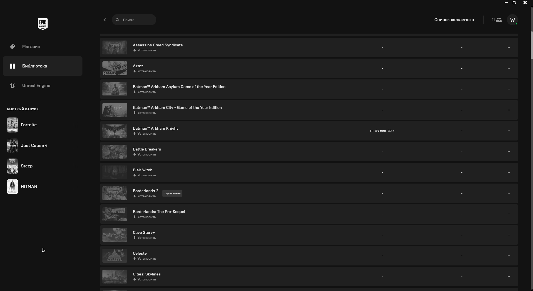
Task: Click the Epic Games logo
Action: (43, 24)
